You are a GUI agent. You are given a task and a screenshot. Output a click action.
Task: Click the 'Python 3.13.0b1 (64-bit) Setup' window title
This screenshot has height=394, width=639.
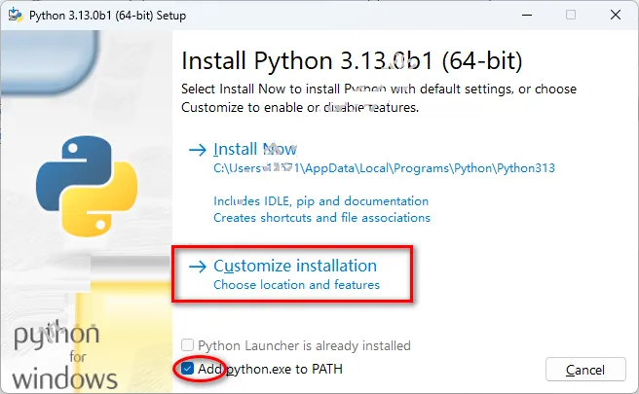pos(107,16)
